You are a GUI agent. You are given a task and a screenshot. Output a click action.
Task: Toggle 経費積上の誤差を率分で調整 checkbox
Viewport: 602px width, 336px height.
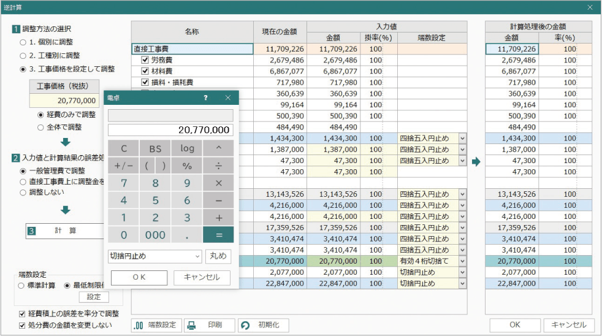(22, 314)
